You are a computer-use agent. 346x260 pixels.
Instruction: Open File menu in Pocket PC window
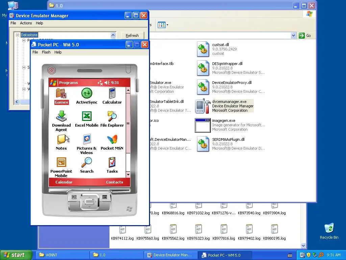35,52
